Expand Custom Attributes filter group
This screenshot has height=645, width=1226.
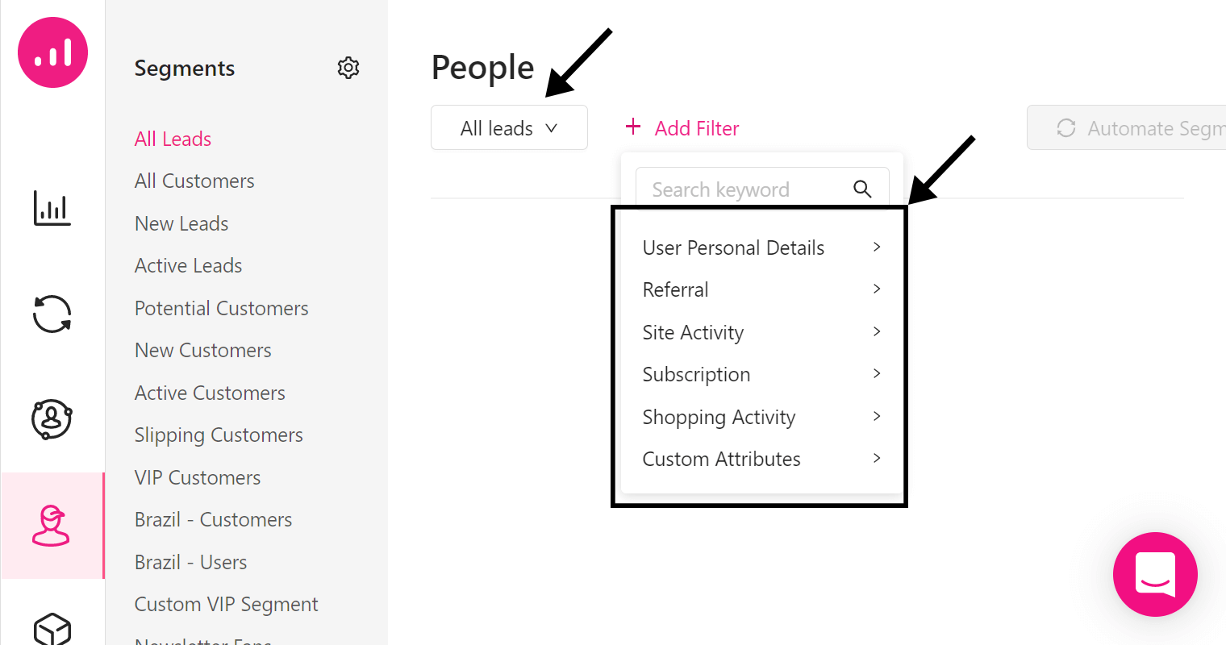[761, 459]
